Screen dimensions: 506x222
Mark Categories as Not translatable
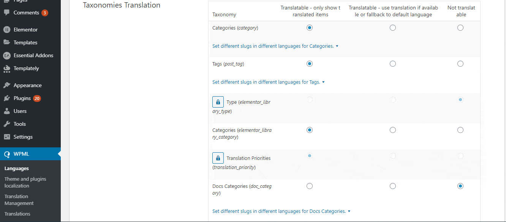[460, 27]
